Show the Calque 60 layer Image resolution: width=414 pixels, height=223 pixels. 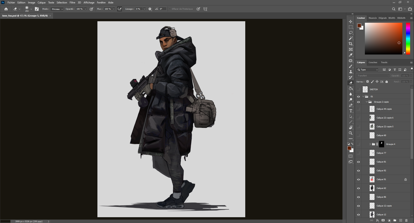pyautogui.click(x=358, y=135)
